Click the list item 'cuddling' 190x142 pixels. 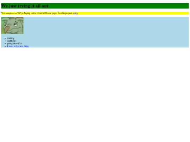point(11,41)
